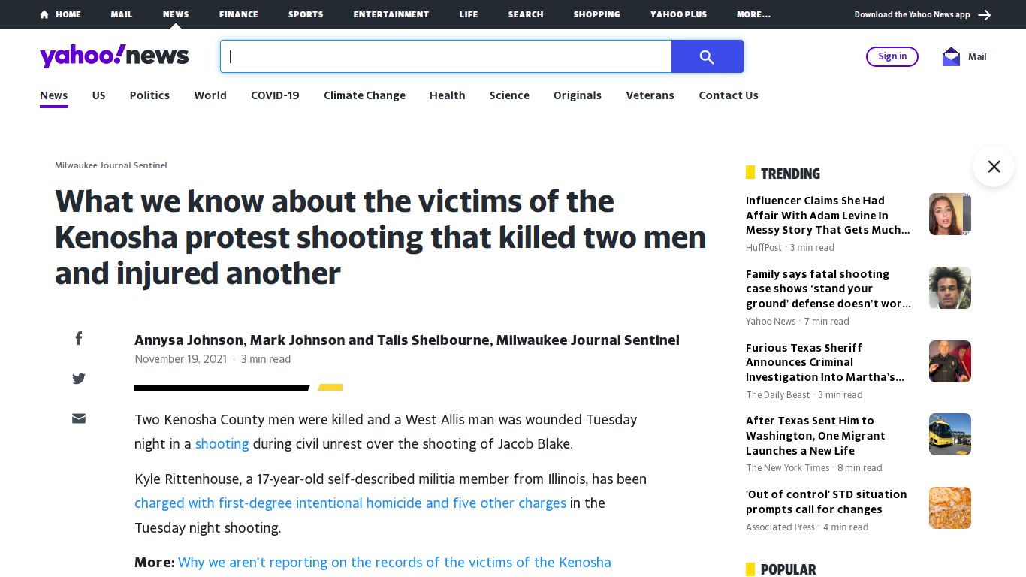Click the arrow next to Download the Yahoo News app
This screenshot has height=577, width=1026.
click(985, 14)
